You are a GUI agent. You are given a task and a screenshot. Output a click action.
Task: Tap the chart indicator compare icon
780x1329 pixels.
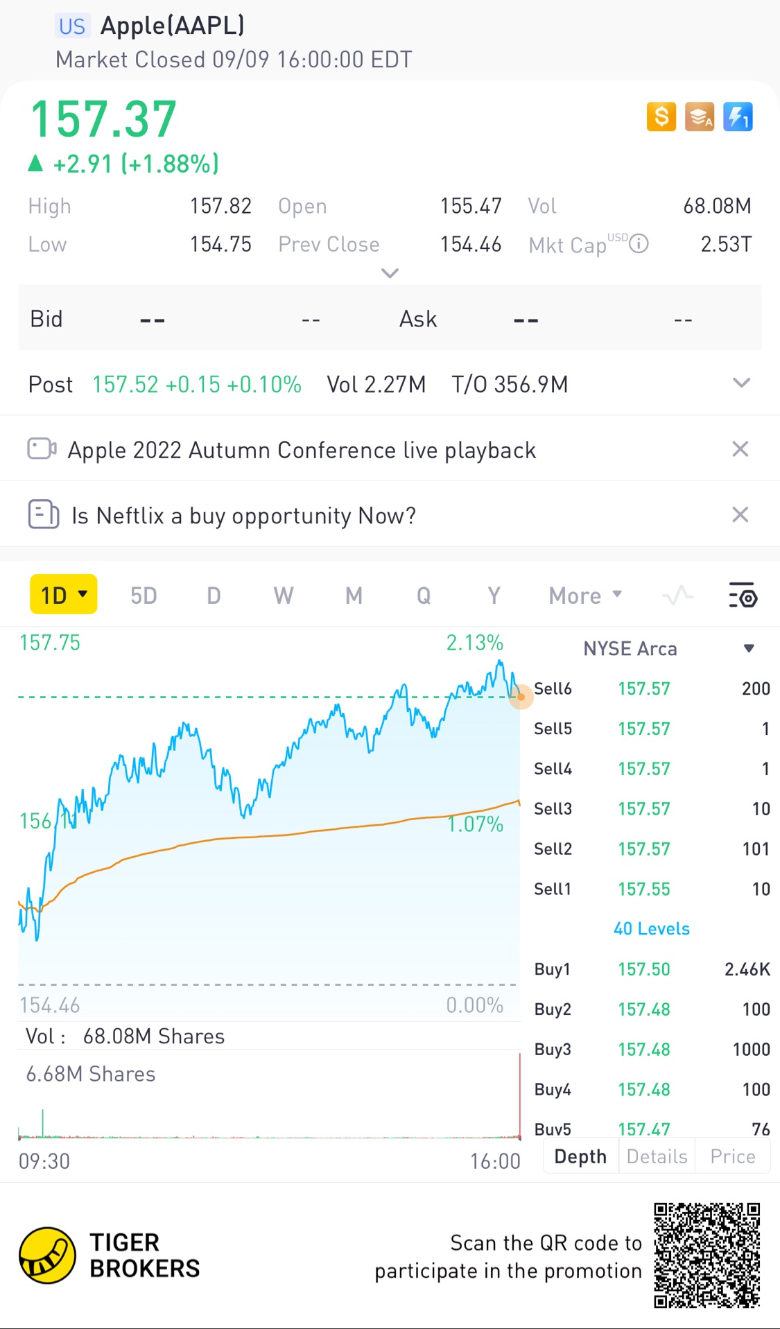(x=677, y=596)
